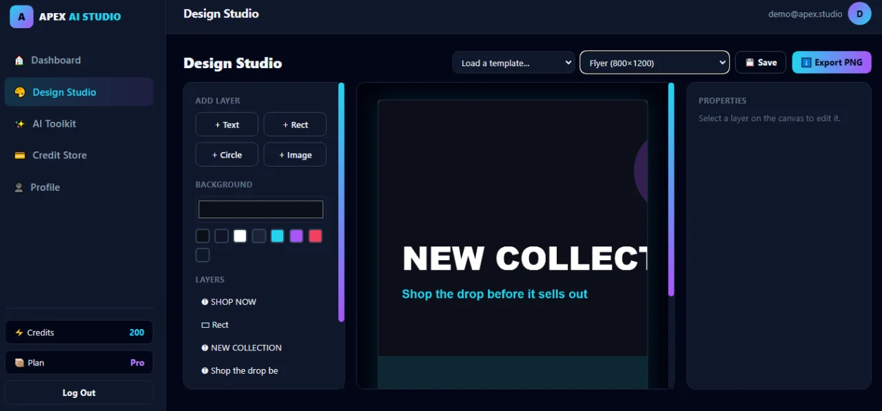Click the Credits lightning bolt icon
882x411 pixels.
pyautogui.click(x=19, y=333)
